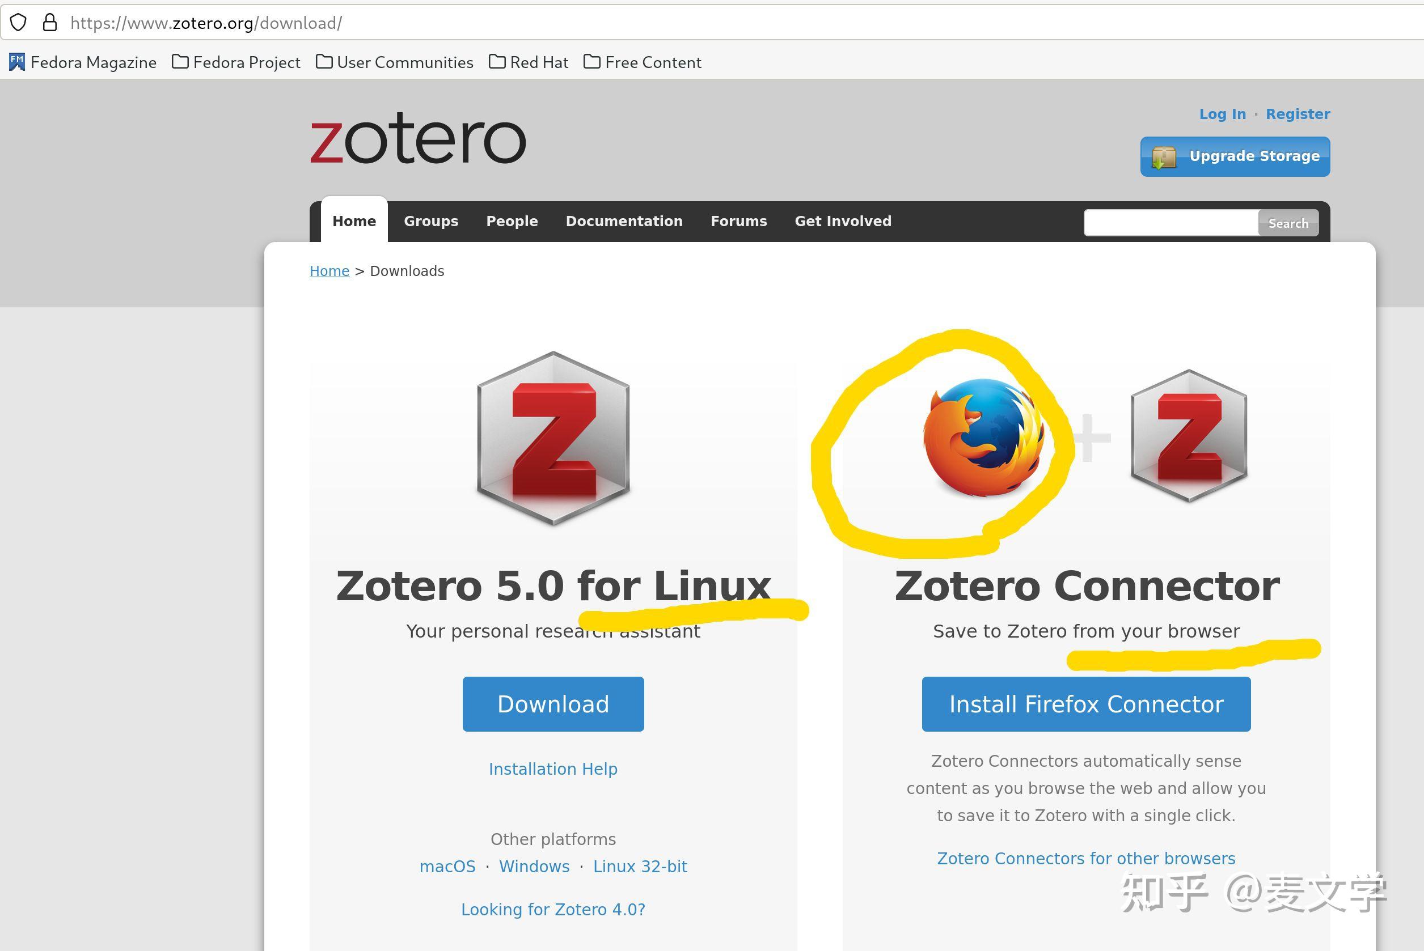This screenshot has height=951, width=1424.
Task: Open Zotero Connectors for other browsers
Action: [x=1085, y=858]
